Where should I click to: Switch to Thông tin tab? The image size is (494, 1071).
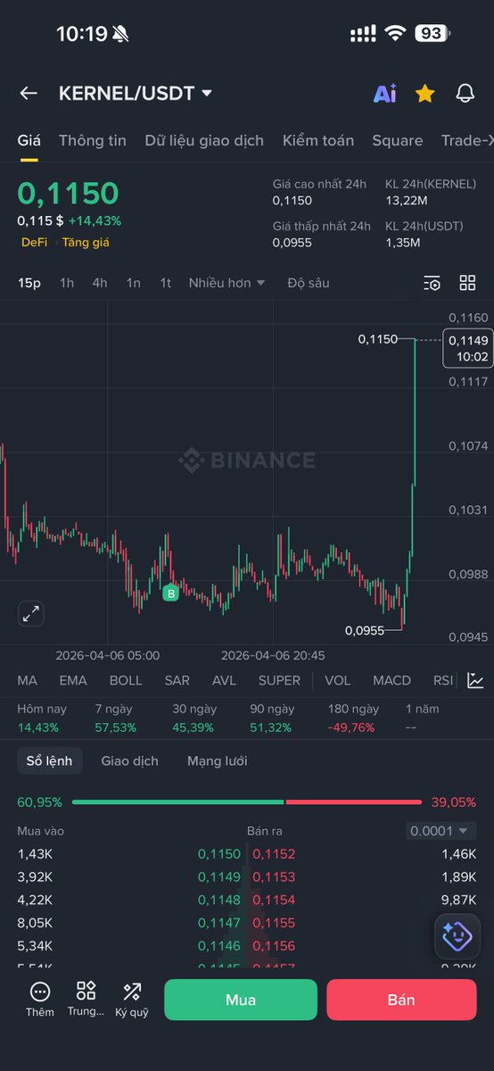[93, 141]
